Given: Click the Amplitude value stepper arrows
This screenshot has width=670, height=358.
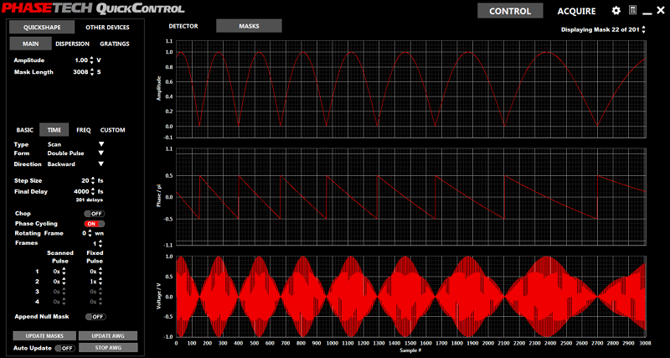Looking at the screenshot, I should (92, 60).
